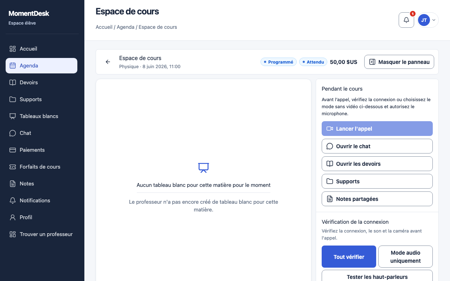Click the Chat bubble icon in sidebar
The height and width of the screenshot is (281, 450).
(x=13, y=133)
